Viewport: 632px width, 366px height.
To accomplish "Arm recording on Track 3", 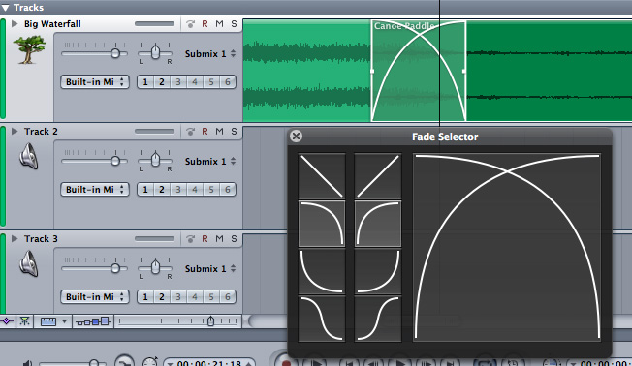I will pos(205,239).
